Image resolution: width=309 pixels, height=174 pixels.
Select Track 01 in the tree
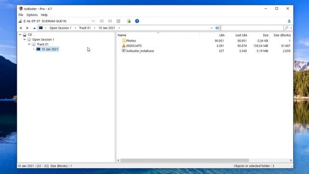point(42,44)
